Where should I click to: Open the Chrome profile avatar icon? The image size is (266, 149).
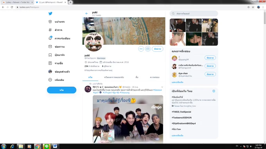pyautogui.click(x=258, y=7)
